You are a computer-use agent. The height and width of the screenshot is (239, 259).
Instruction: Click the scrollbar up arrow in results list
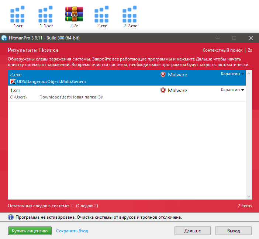click(249, 73)
